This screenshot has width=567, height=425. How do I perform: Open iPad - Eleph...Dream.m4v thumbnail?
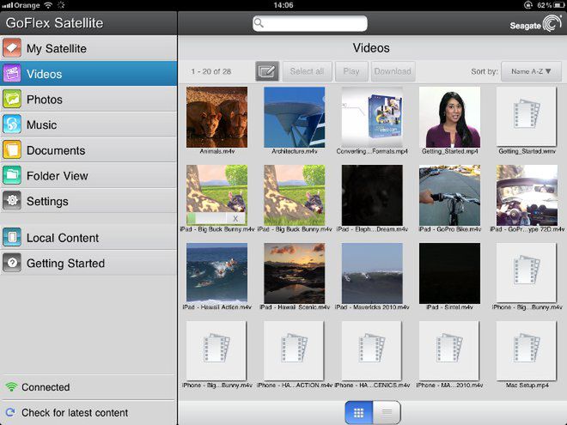click(x=372, y=195)
